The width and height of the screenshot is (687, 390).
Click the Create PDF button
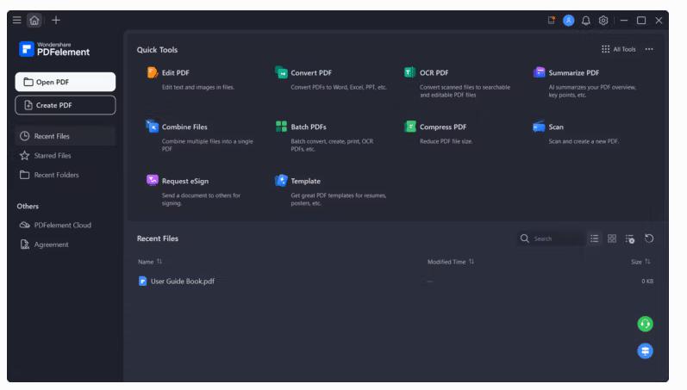(x=66, y=105)
